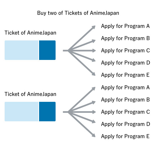Select the second 'Apply for Program C' text

tap(125, 112)
